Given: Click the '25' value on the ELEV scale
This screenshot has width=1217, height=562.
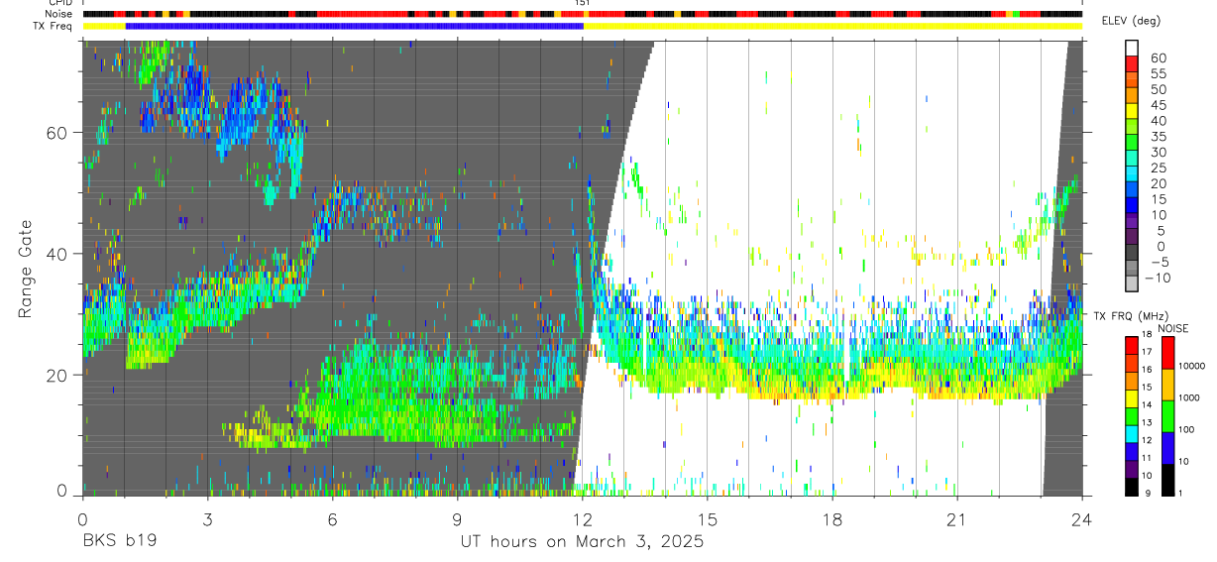Looking at the screenshot, I should tap(1159, 169).
